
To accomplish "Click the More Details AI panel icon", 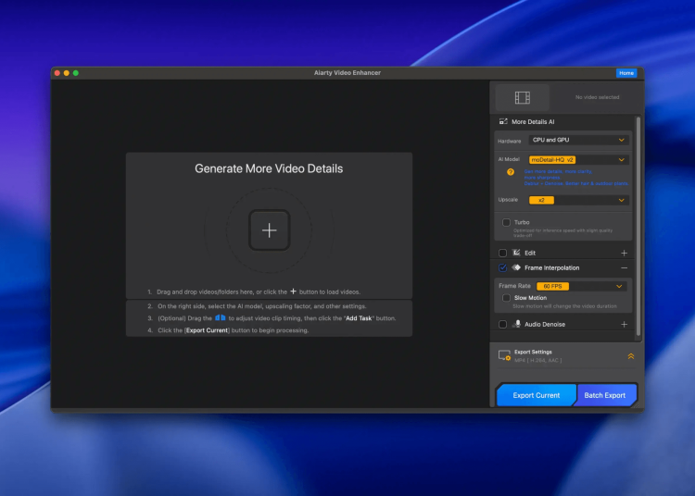I will point(503,122).
